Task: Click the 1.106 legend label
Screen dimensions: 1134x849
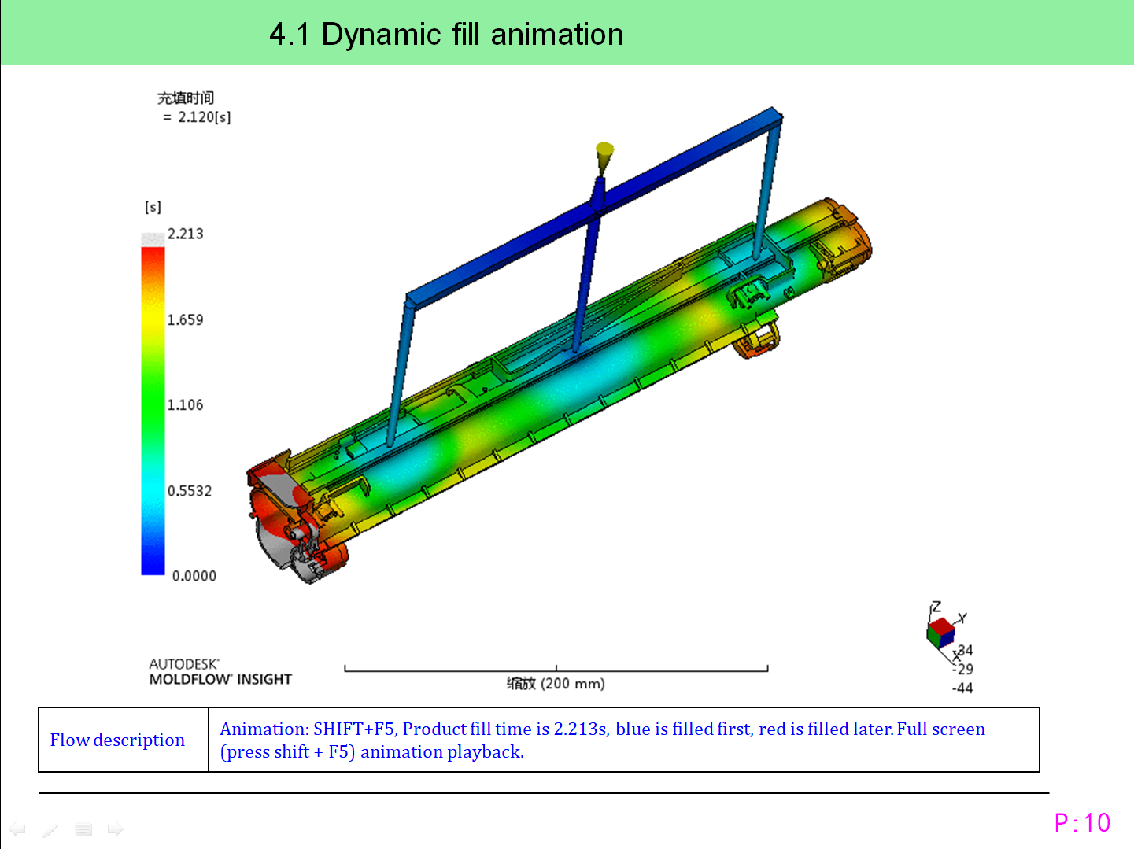Action: [185, 404]
